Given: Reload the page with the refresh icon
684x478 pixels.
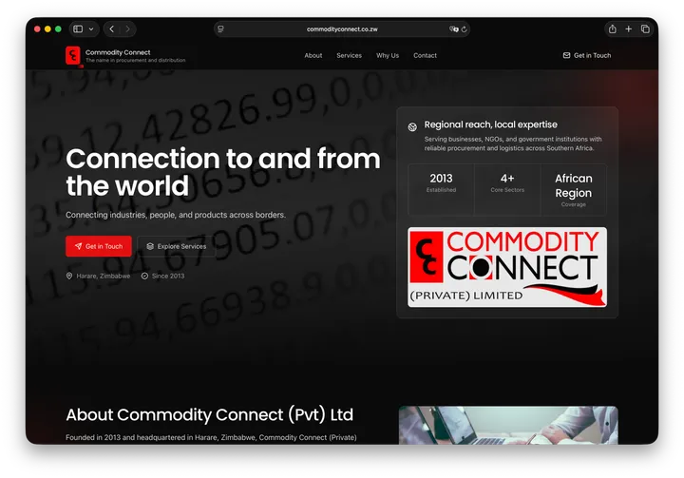Looking at the screenshot, I should pyautogui.click(x=464, y=29).
